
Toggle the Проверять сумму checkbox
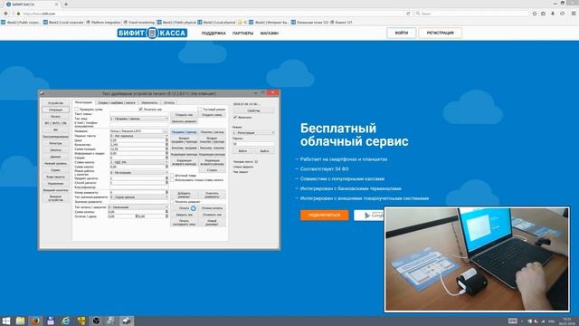(77, 110)
